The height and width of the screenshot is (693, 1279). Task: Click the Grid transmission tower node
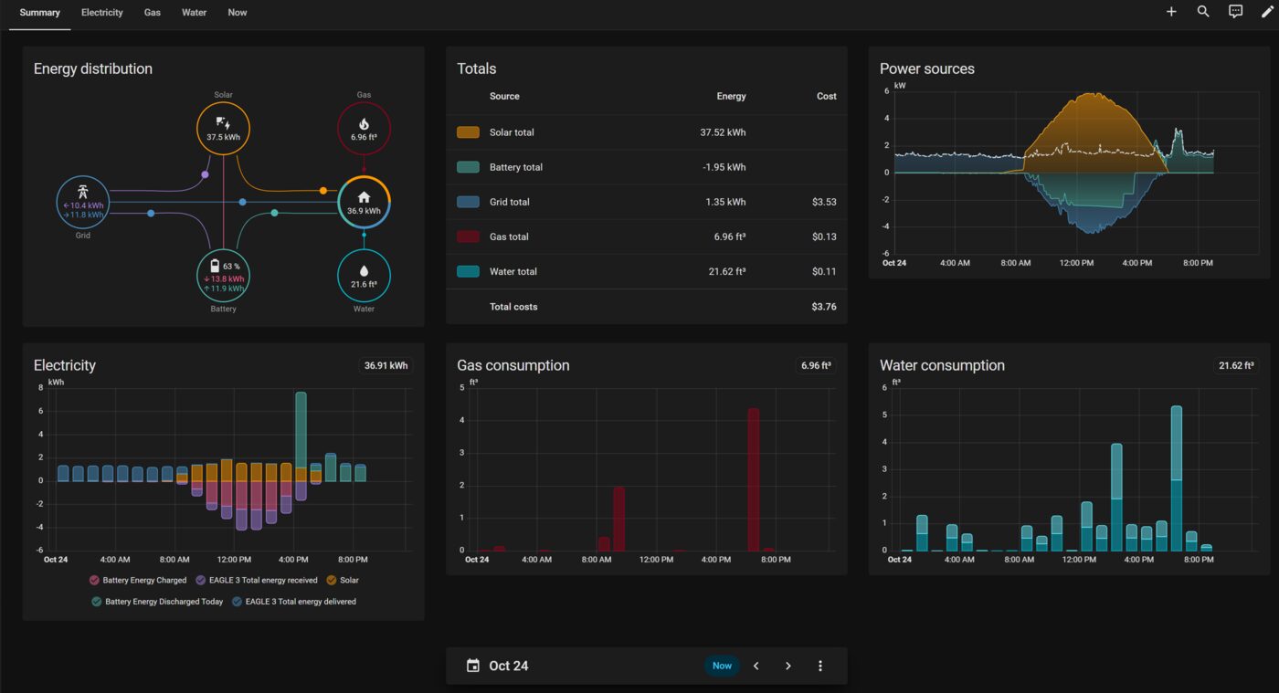(x=83, y=202)
